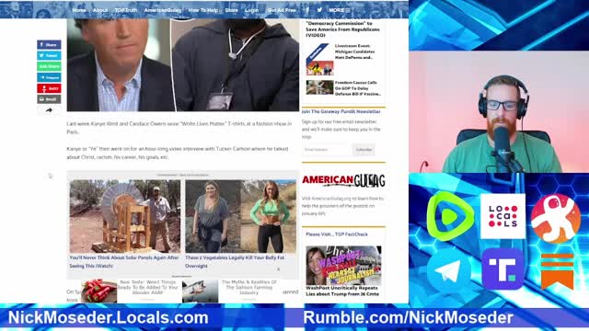This screenshot has width=589, height=331.
Task: Click the gray Email share button
Action: click(x=49, y=99)
